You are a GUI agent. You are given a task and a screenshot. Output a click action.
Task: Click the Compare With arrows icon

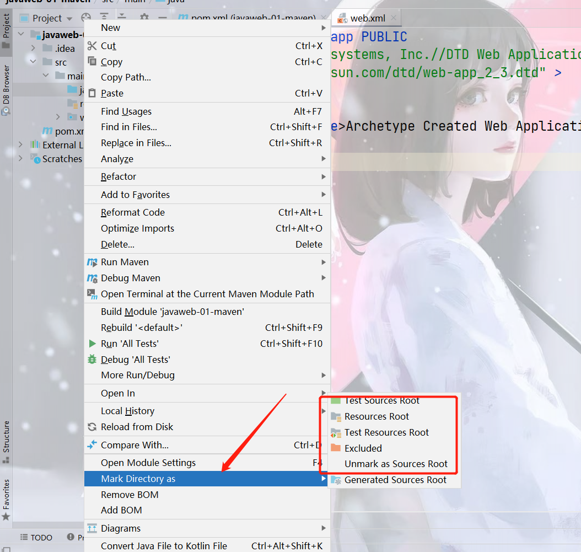(x=92, y=444)
